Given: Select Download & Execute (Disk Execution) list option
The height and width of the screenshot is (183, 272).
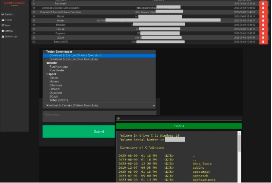Looking at the screenshot, I should click(x=99, y=59).
